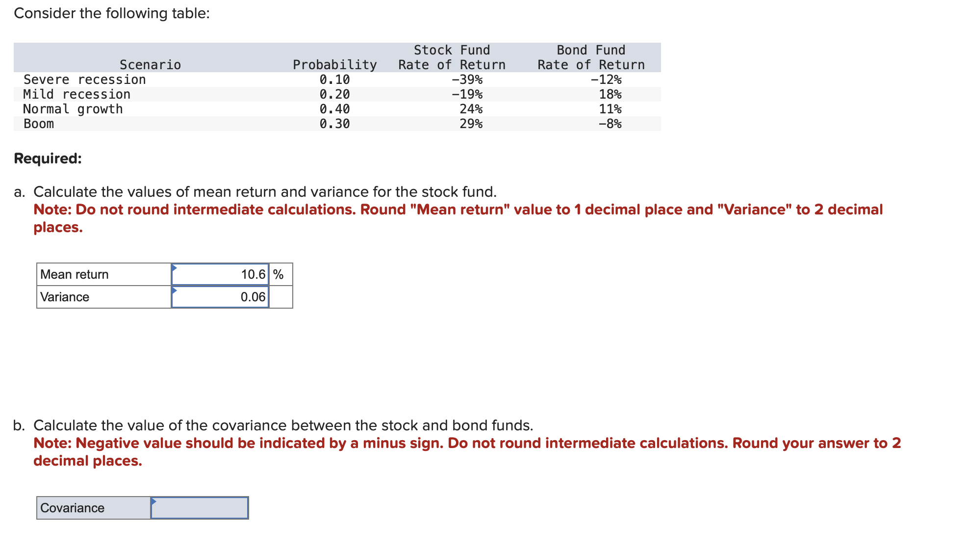The height and width of the screenshot is (554, 968).
Task: Click the blue flag marker on Variance field
Action: click(x=175, y=291)
